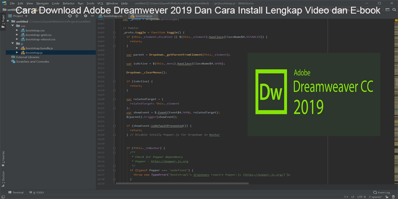
Task: Toggle code fold marker at line 1605
Action: (x=115, y=33)
